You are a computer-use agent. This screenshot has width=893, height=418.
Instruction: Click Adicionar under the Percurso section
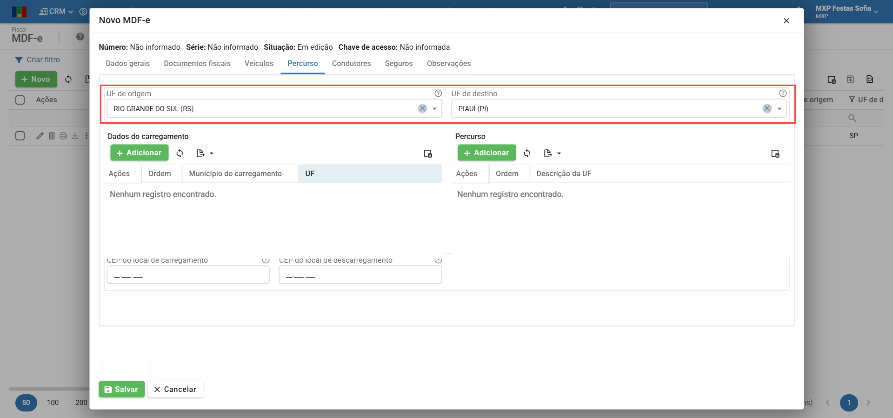coord(487,153)
